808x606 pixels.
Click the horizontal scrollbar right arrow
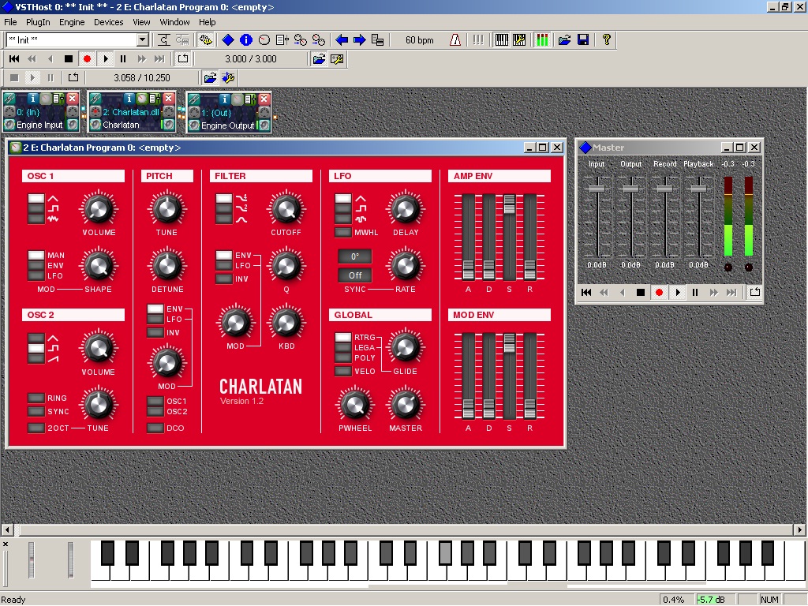[799, 529]
